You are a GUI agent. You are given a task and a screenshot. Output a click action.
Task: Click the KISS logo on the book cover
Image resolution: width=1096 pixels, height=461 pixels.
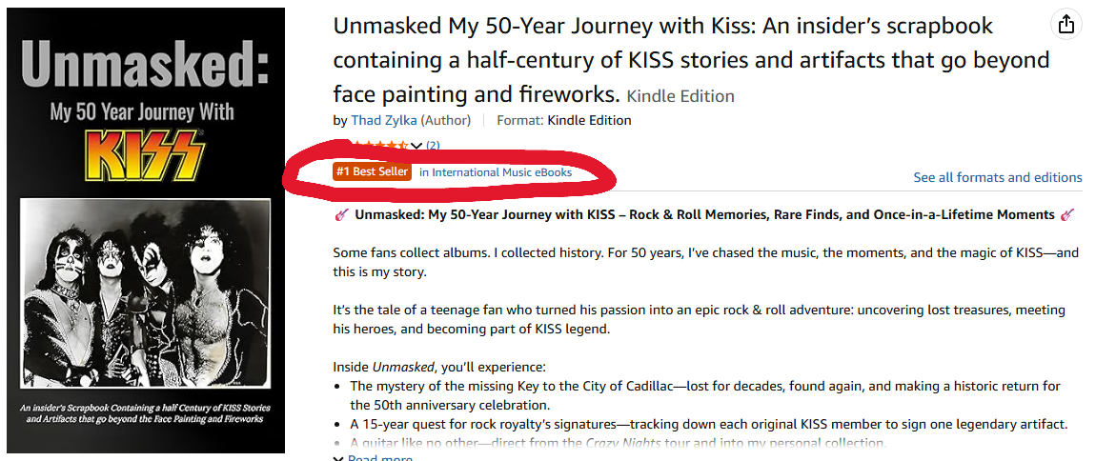(146, 154)
